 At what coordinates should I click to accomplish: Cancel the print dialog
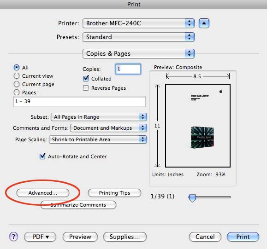pyautogui.click(x=205, y=237)
